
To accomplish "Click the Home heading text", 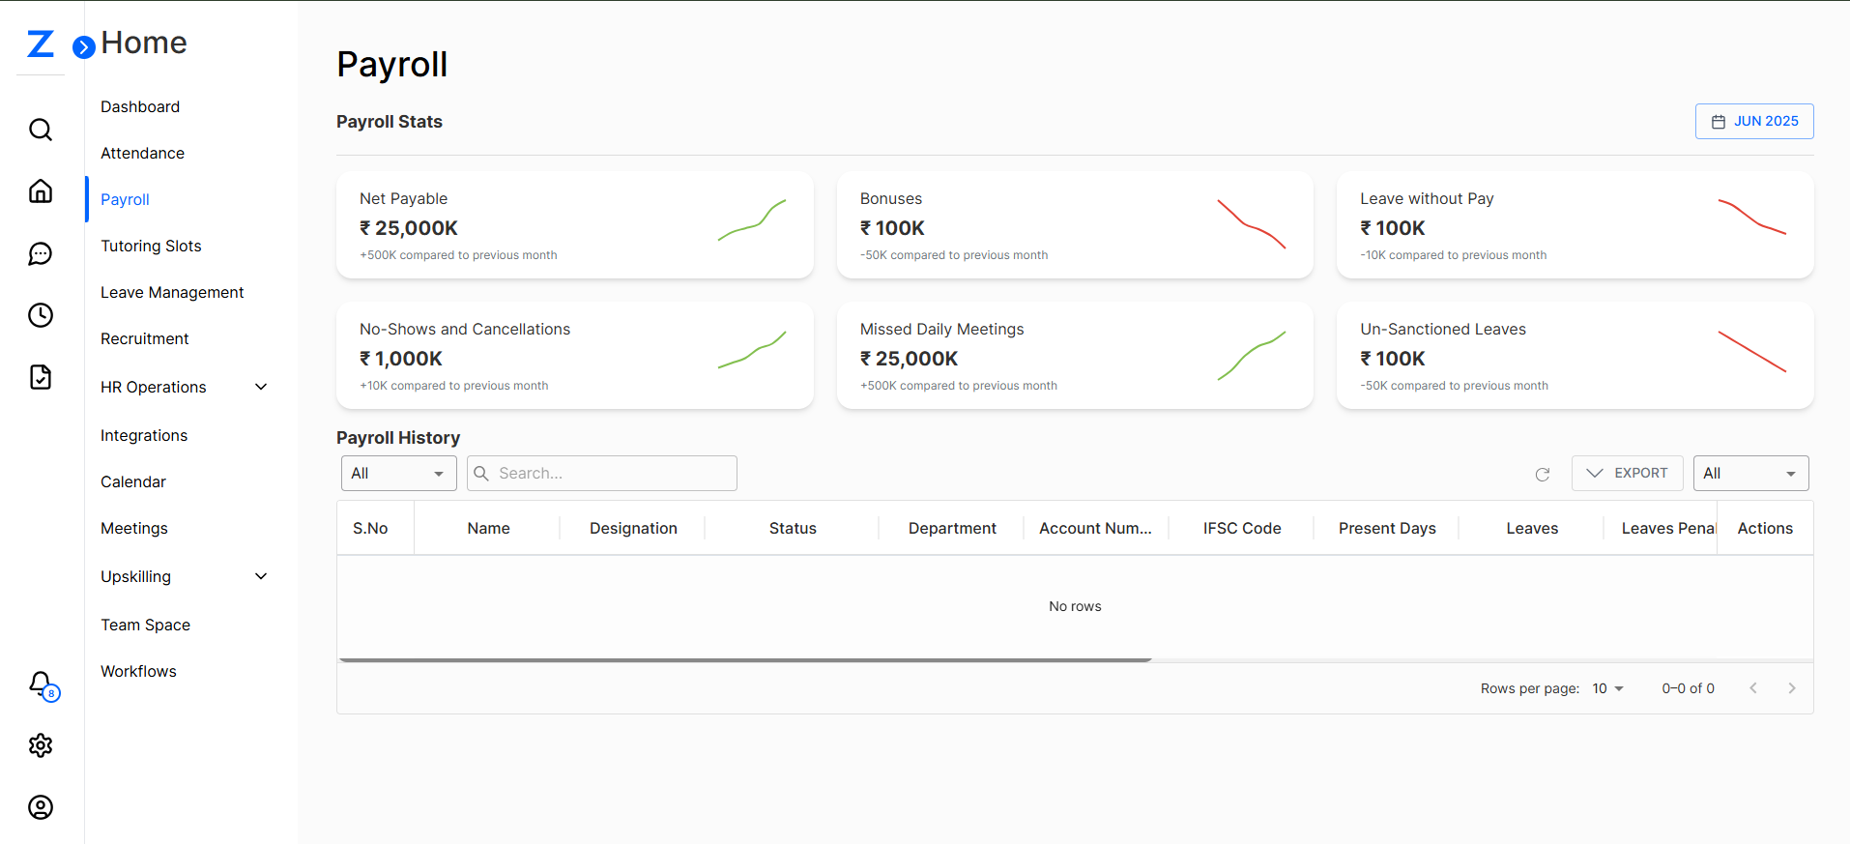I will (144, 43).
